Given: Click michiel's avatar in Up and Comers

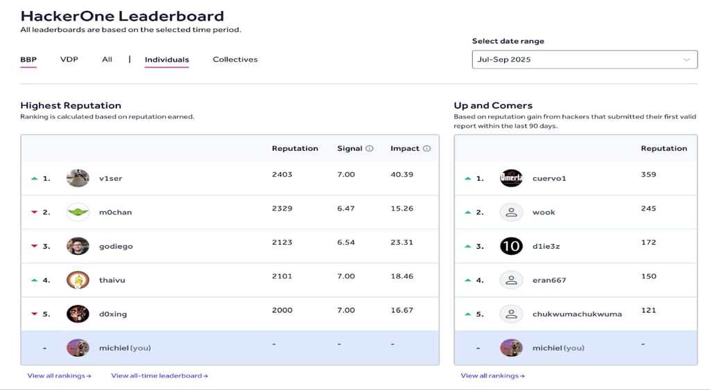Looking at the screenshot, I should click(x=511, y=348).
